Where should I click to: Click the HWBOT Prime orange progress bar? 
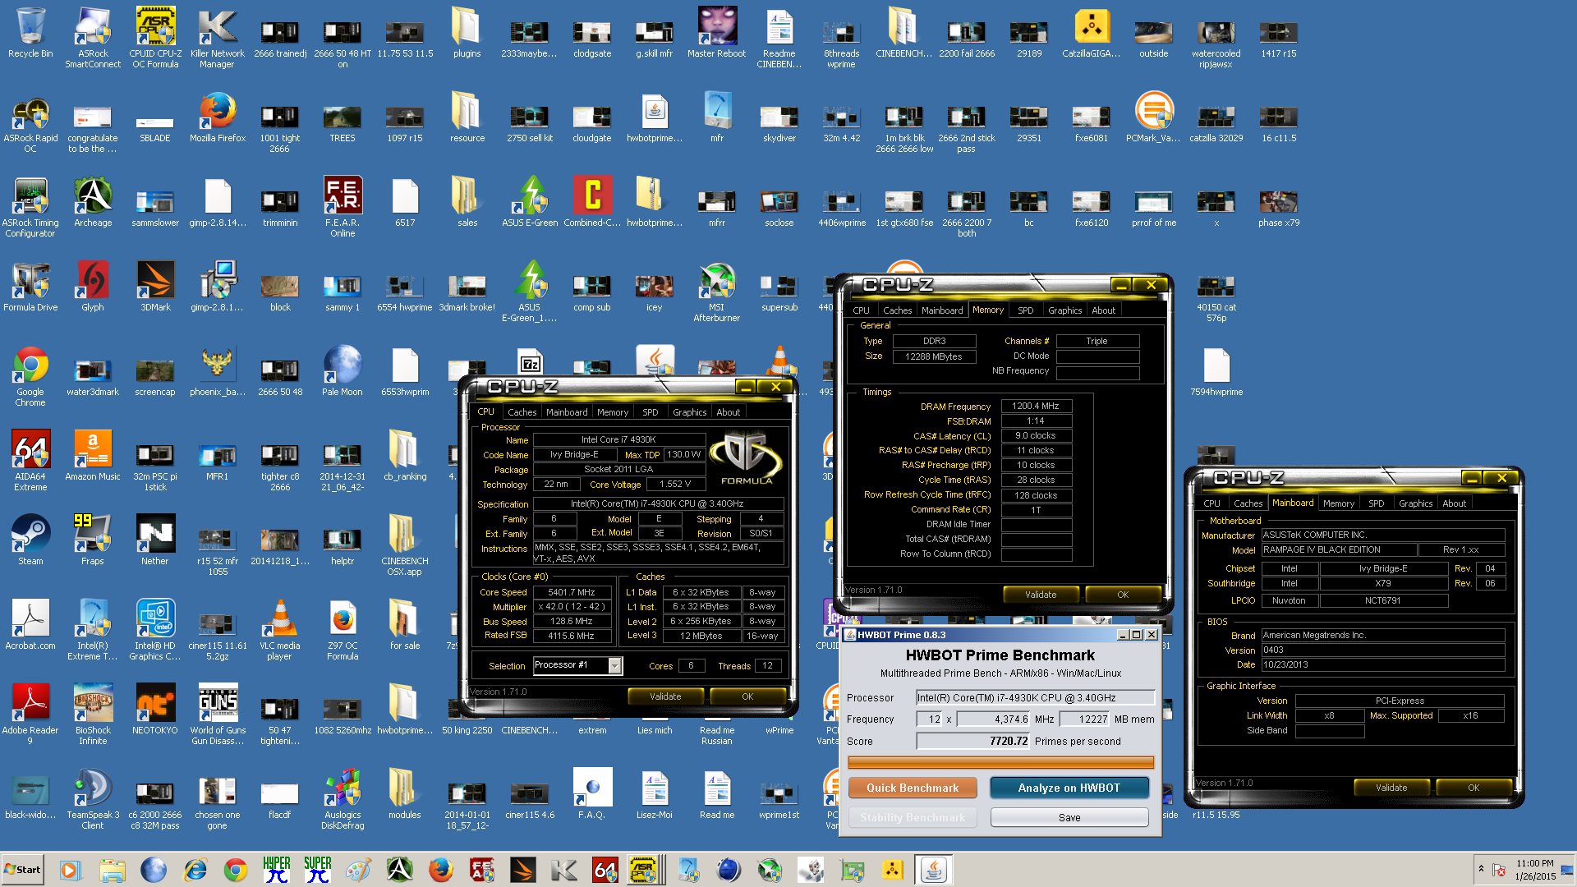pos(1000,762)
